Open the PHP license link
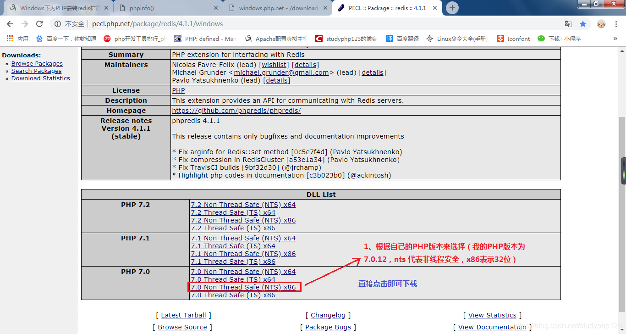 pyautogui.click(x=178, y=90)
